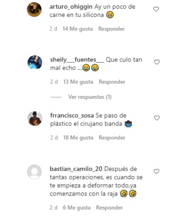
Task: Open frrancisco_sosa's profile picture
Action: [35, 118]
